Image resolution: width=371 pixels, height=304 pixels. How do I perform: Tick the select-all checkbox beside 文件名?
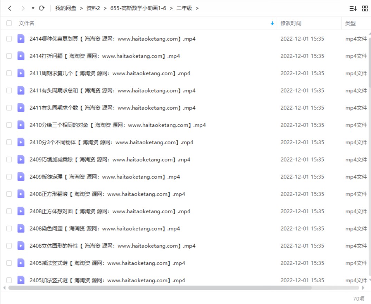tap(9, 23)
